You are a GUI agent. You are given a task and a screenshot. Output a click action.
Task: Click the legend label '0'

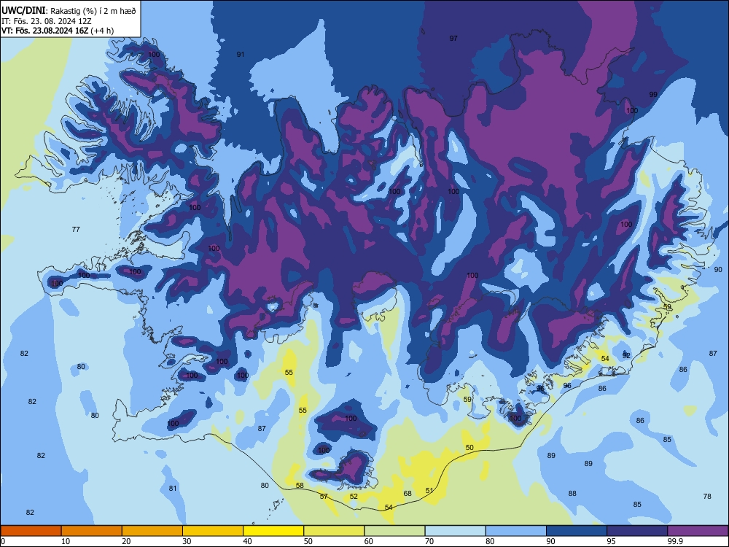click(x=3, y=541)
